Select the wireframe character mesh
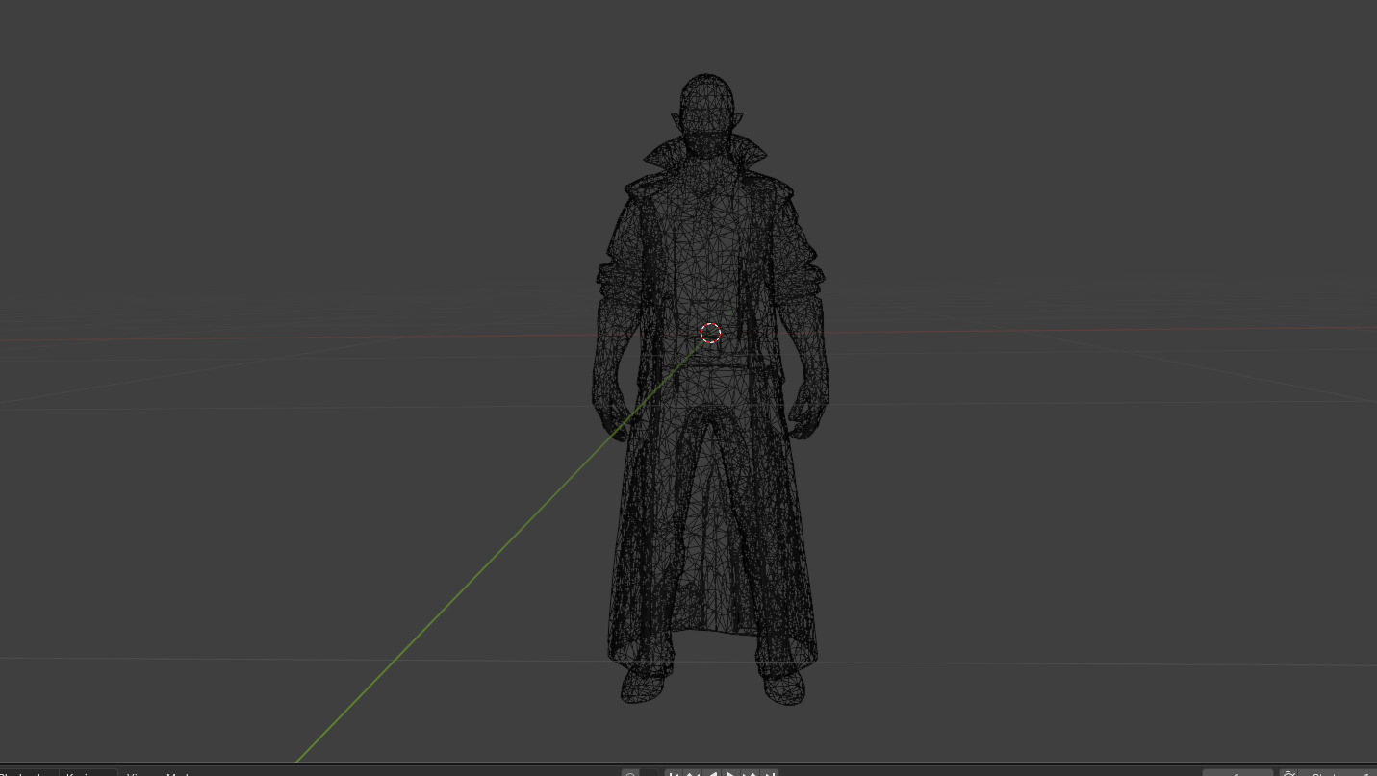The image size is (1377, 776). 709,388
